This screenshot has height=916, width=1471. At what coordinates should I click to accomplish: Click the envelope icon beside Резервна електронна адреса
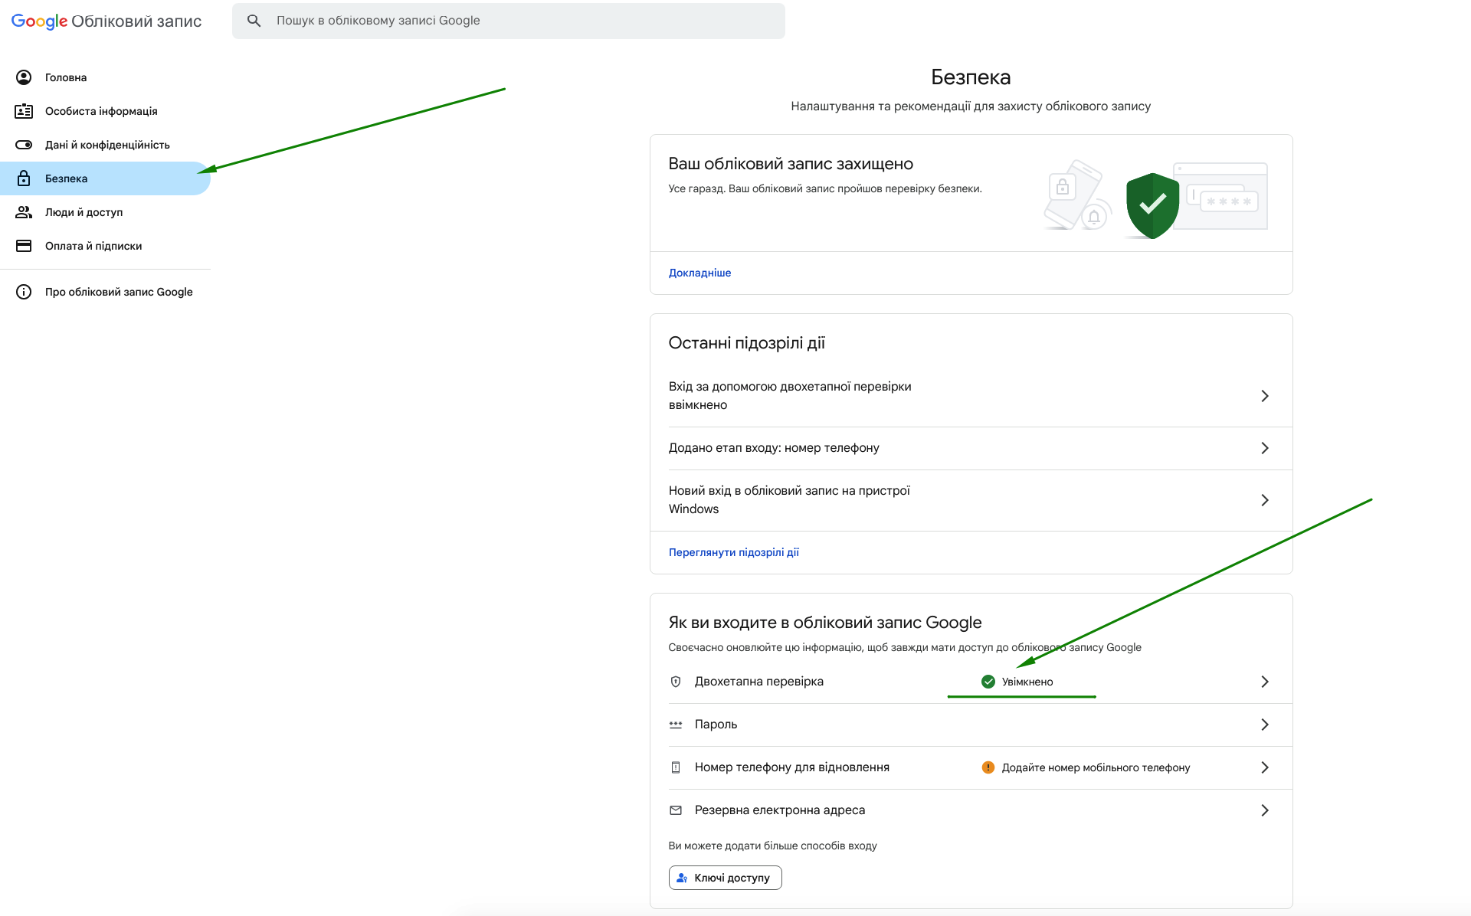pos(676,810)
